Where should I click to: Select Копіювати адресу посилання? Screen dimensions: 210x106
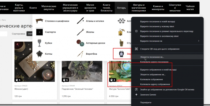tap(154, 62)
